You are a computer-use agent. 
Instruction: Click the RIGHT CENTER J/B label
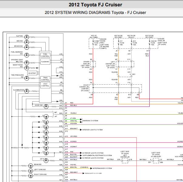[x=84, y=86]
